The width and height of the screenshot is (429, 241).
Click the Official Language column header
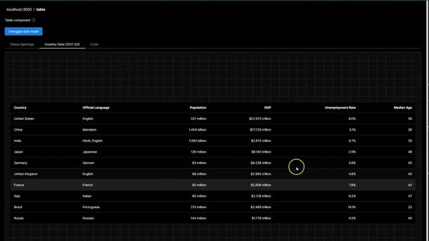pos(96,108)
